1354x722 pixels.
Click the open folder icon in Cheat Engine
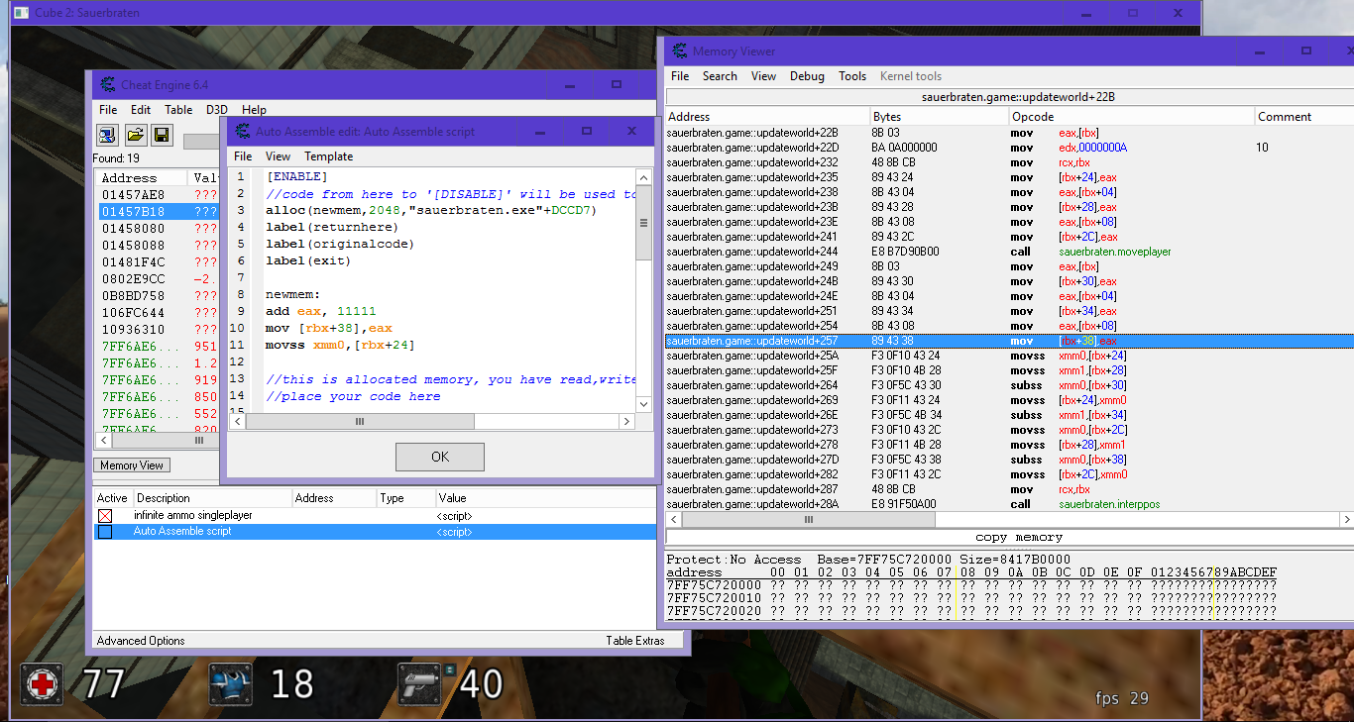click(x=135, y=136)
